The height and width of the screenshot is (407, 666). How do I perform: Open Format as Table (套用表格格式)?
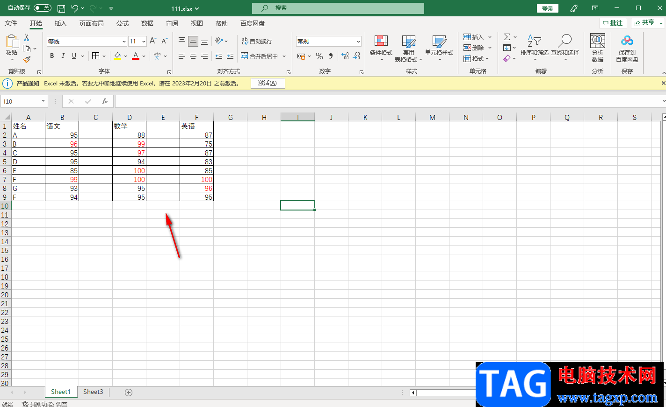(x=408, y=48)
